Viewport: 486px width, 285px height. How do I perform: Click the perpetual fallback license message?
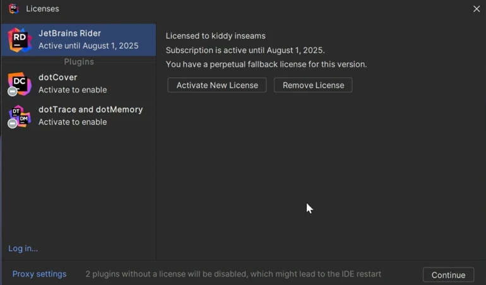click(x=266, y=64)
